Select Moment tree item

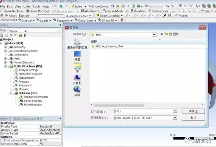tap(24, 89)
